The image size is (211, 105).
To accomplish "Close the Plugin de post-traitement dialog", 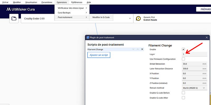I will pos(207,37).
